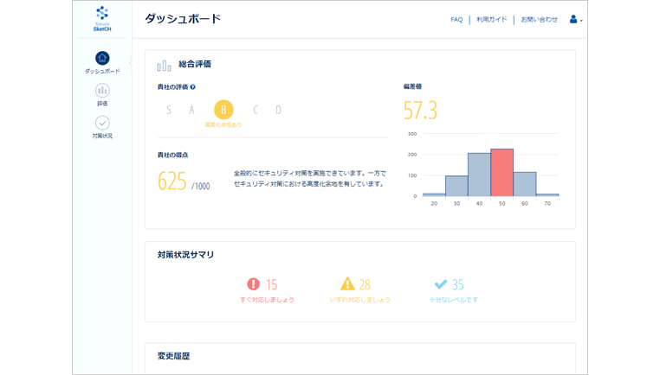
Task: Click the blue checkmark status icon
Action: coord(441,284)
